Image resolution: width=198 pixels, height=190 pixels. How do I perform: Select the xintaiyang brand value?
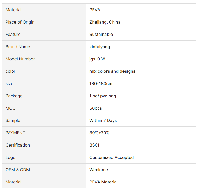(x=100, y=47)
